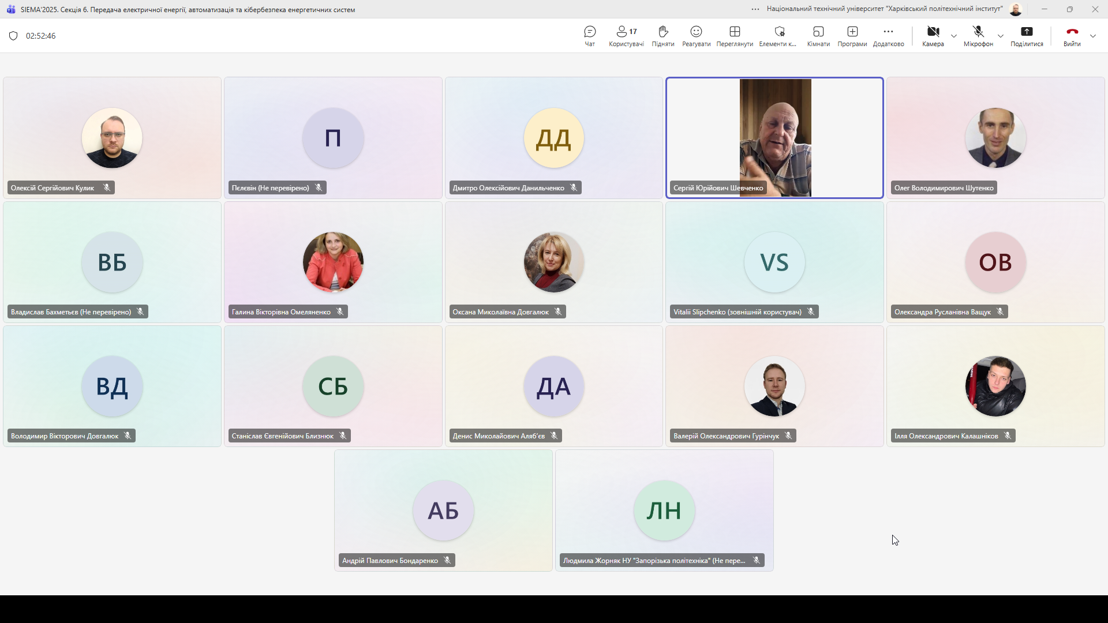This screenshot has height=623, width=1108.
Task: Open the View layout options
Action: (735, 36)
